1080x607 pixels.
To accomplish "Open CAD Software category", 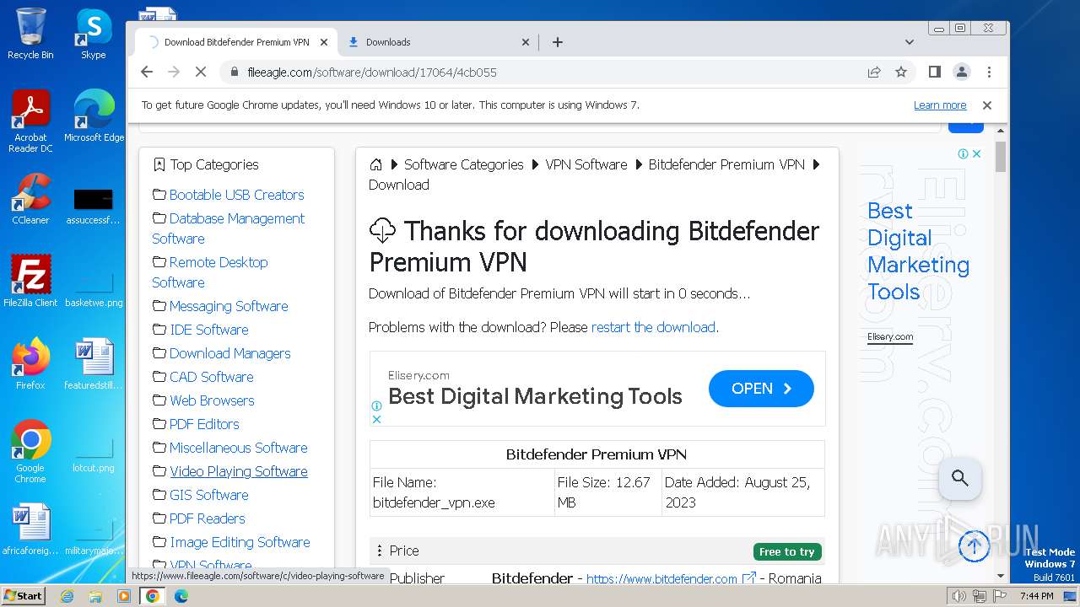I will (x=212, y=377).
